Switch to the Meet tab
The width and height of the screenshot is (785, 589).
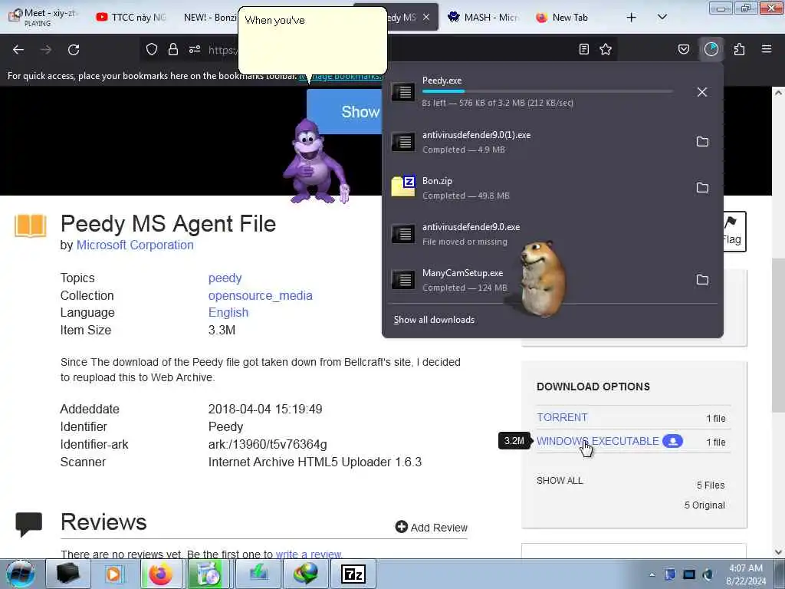(43, 17)
